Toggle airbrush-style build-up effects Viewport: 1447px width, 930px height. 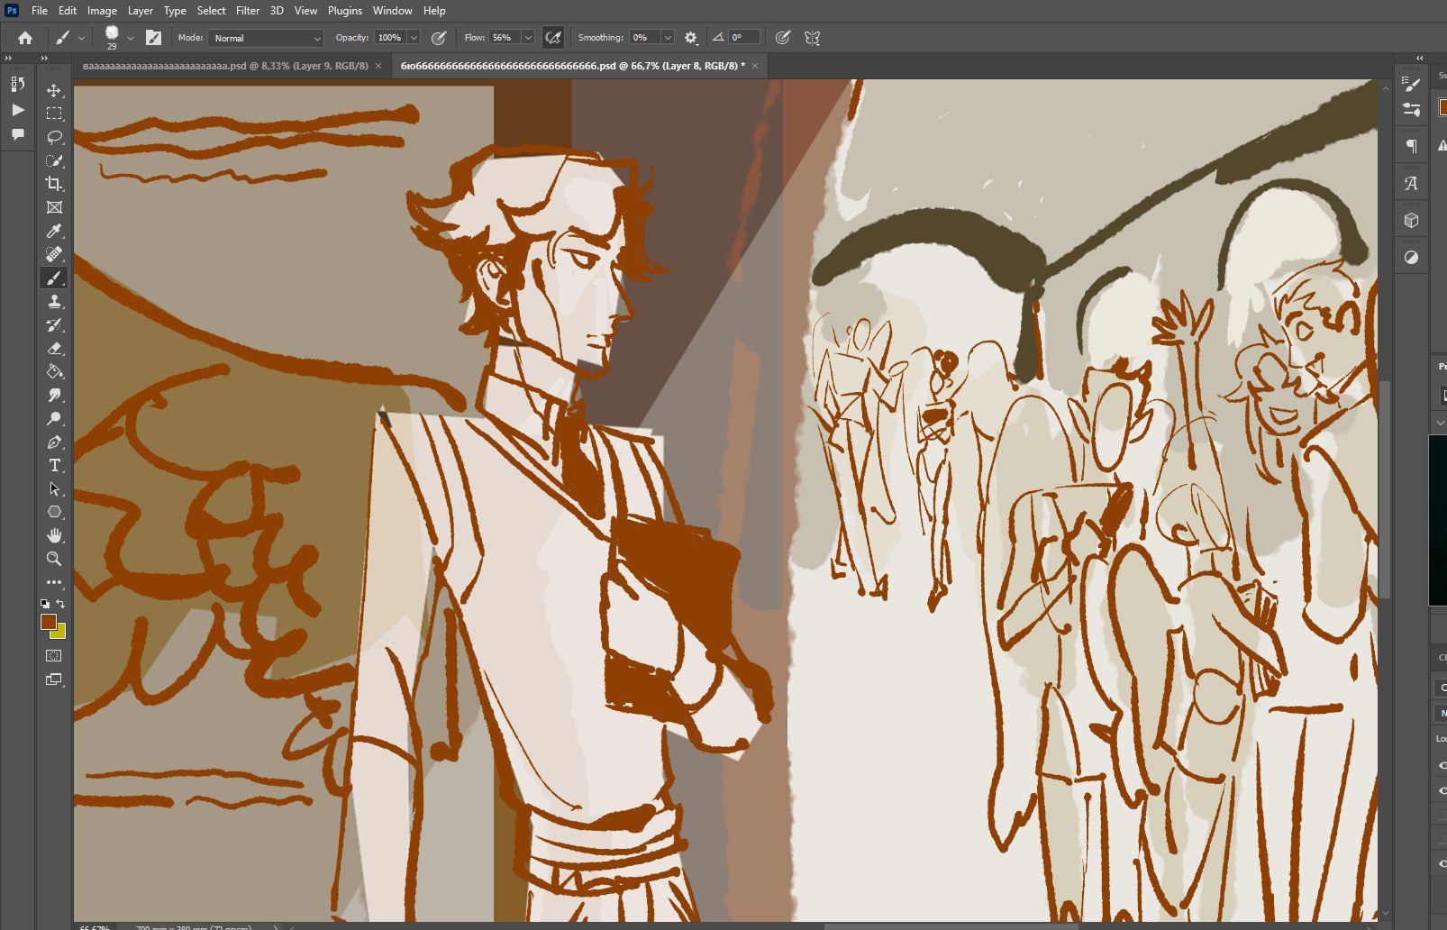(553, 38)
